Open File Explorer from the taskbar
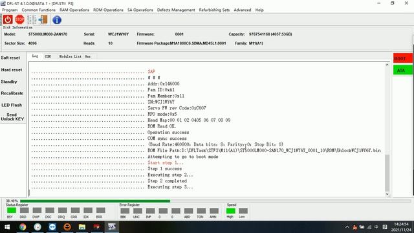Screen dimensions: 414x233 pos(82,227)
